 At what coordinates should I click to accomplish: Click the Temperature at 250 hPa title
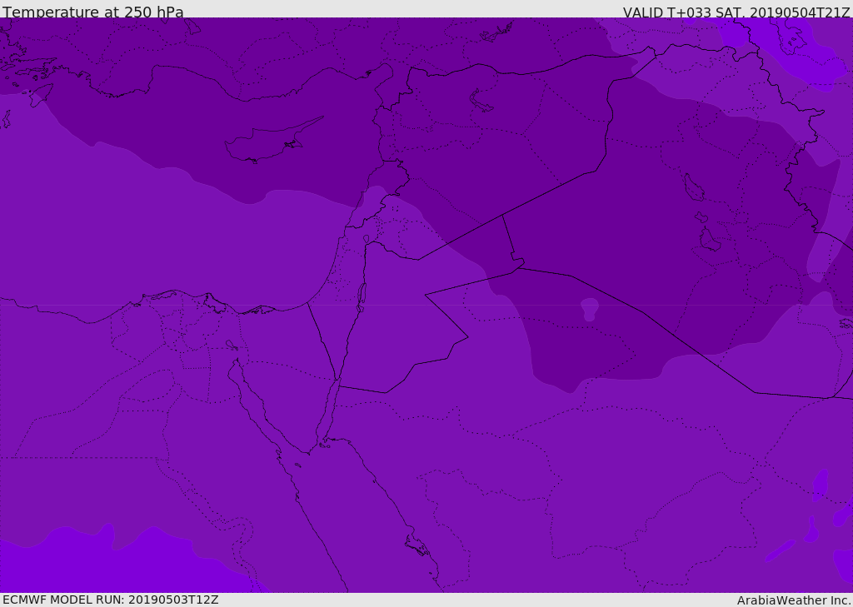click(93, 12)
